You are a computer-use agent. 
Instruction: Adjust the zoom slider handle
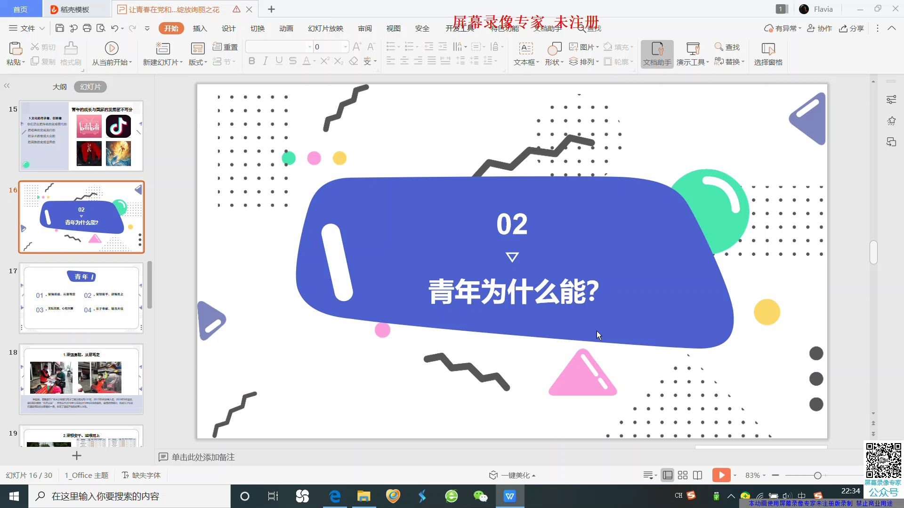tap(817, 476)
